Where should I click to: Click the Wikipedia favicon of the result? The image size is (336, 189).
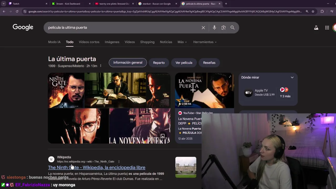coord(51,159)
